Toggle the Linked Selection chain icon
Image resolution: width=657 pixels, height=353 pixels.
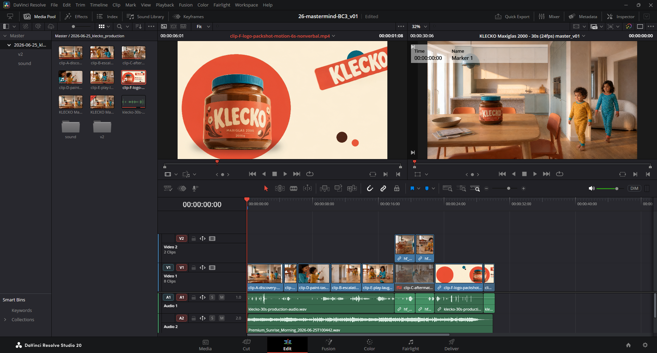pyautogui.click(x=383, y=188)
